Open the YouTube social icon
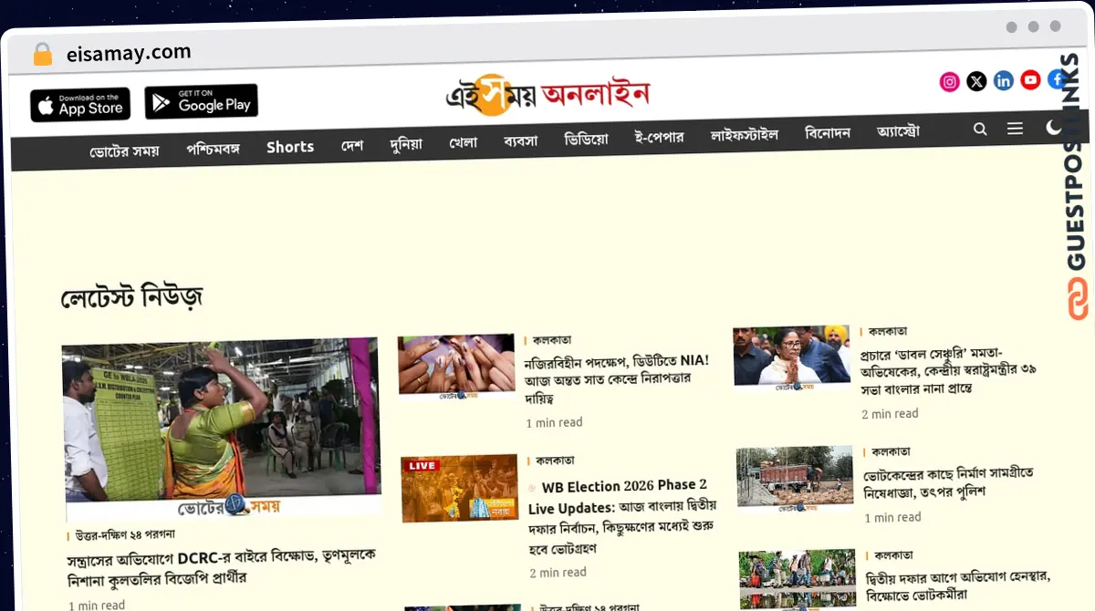 pyautogui.click(x=1031, y=80)
